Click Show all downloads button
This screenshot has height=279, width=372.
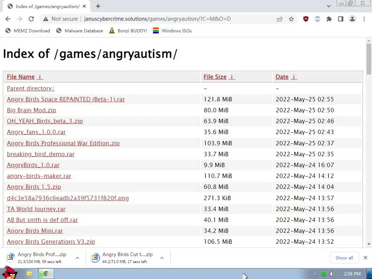(344, 258)
